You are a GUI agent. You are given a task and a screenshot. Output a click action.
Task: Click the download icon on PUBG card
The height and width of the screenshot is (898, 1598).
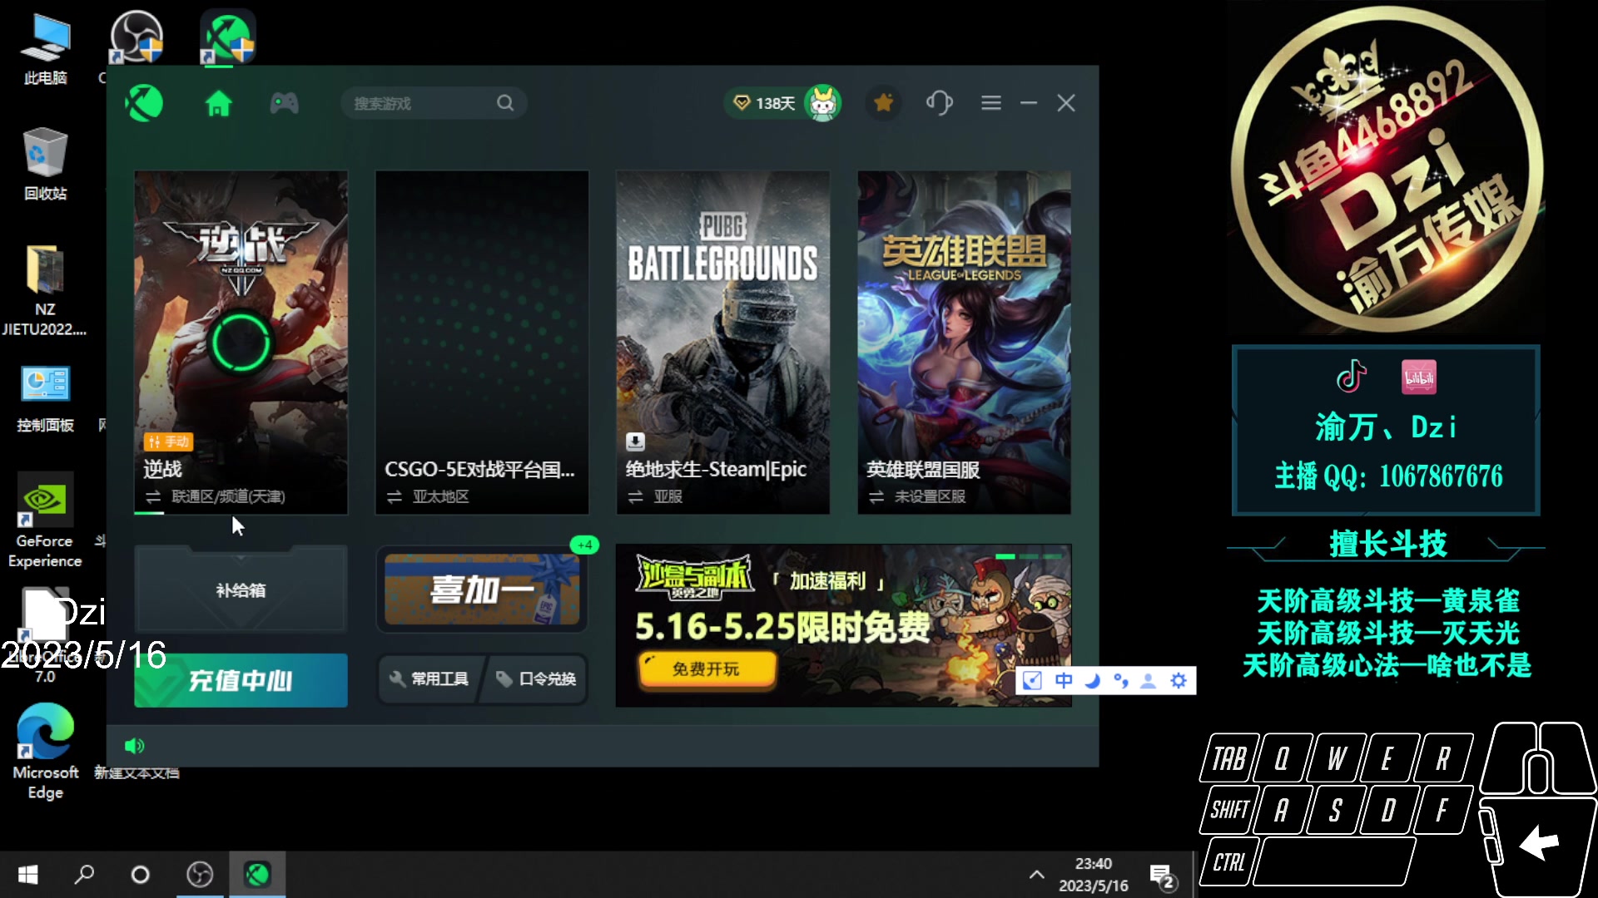(635, 442)
